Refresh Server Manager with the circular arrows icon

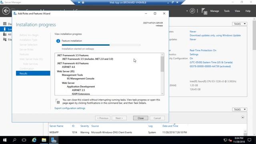click(192, 11)
